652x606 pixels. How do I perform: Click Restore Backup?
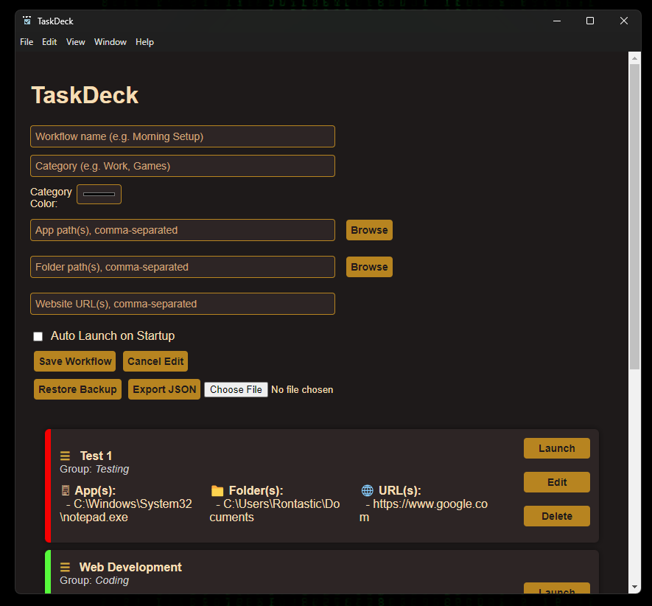pyautogui.click(x=77, y=389)
